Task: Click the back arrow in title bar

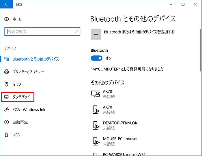Action: [6, 4]
